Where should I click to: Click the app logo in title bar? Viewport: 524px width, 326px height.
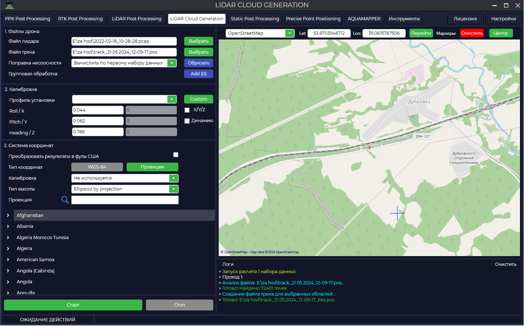click(9, 5)
